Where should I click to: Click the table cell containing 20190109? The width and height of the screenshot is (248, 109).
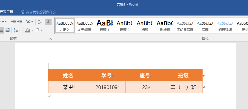(x=106, y=87)
